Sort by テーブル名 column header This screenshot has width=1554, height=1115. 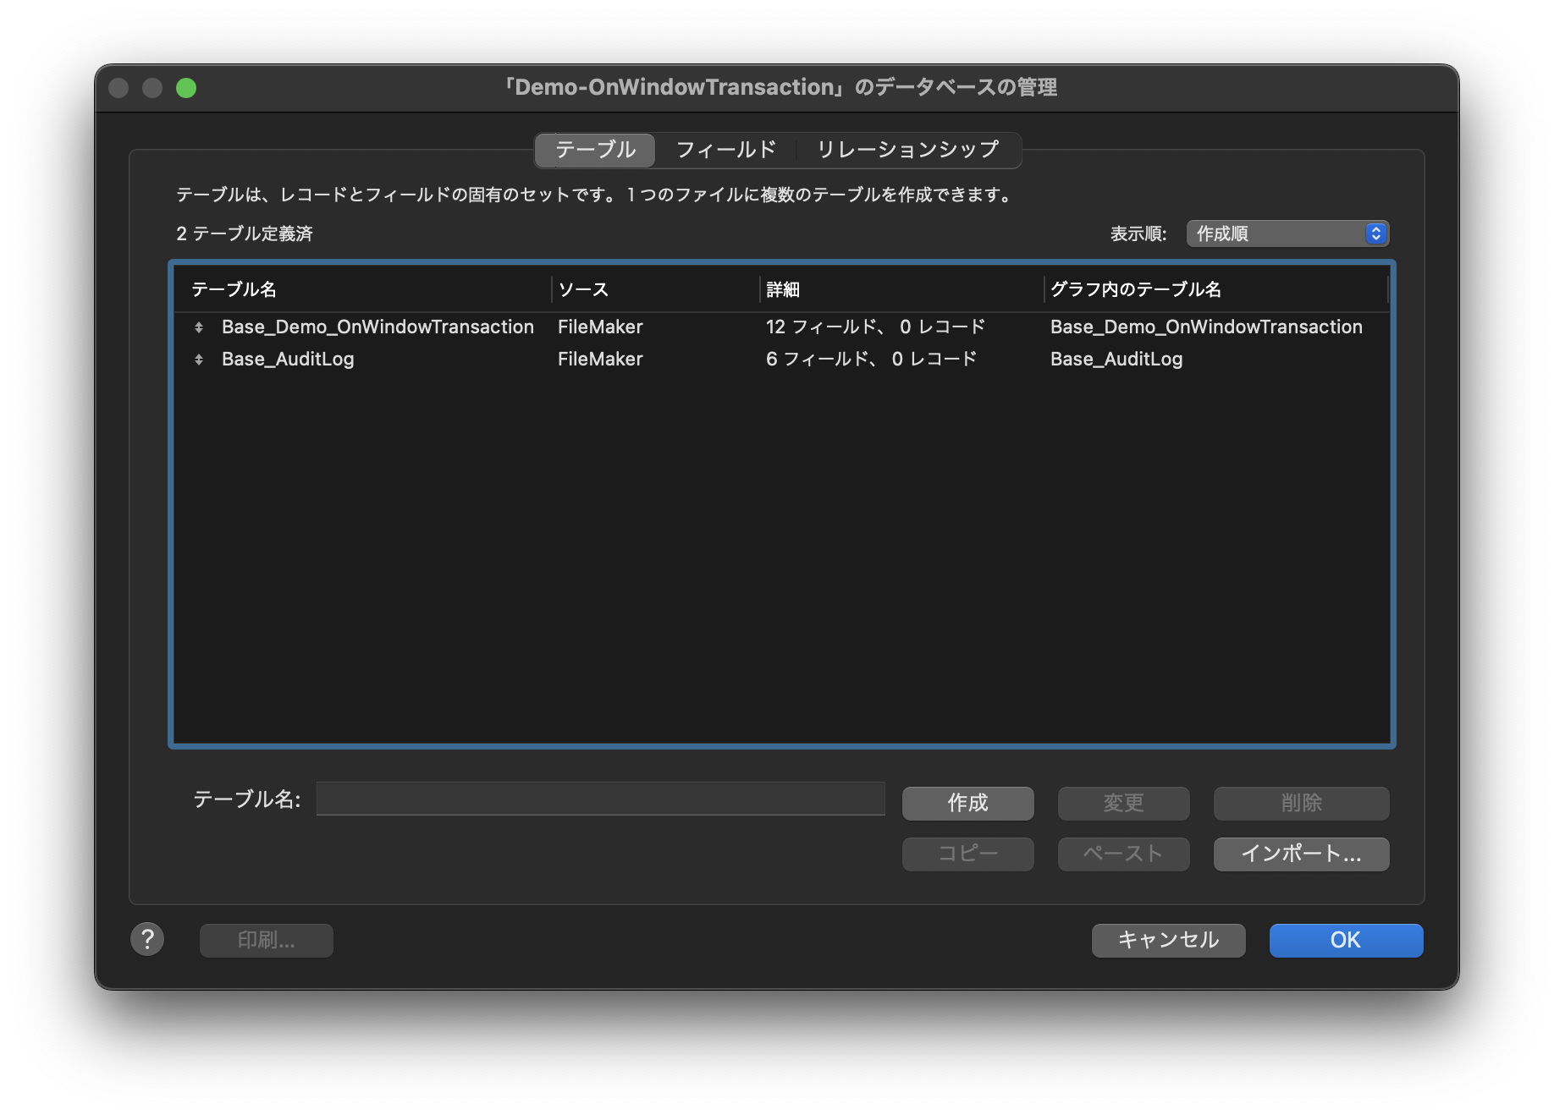(x=234, y=289)
